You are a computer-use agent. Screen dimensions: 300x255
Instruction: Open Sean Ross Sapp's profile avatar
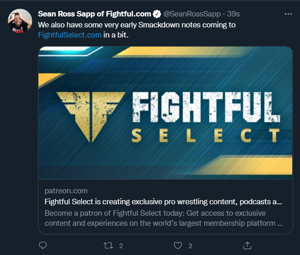pos(20,21)
